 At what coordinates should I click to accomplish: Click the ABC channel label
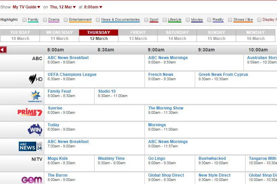pyautogui.click(x=37, y=58)
